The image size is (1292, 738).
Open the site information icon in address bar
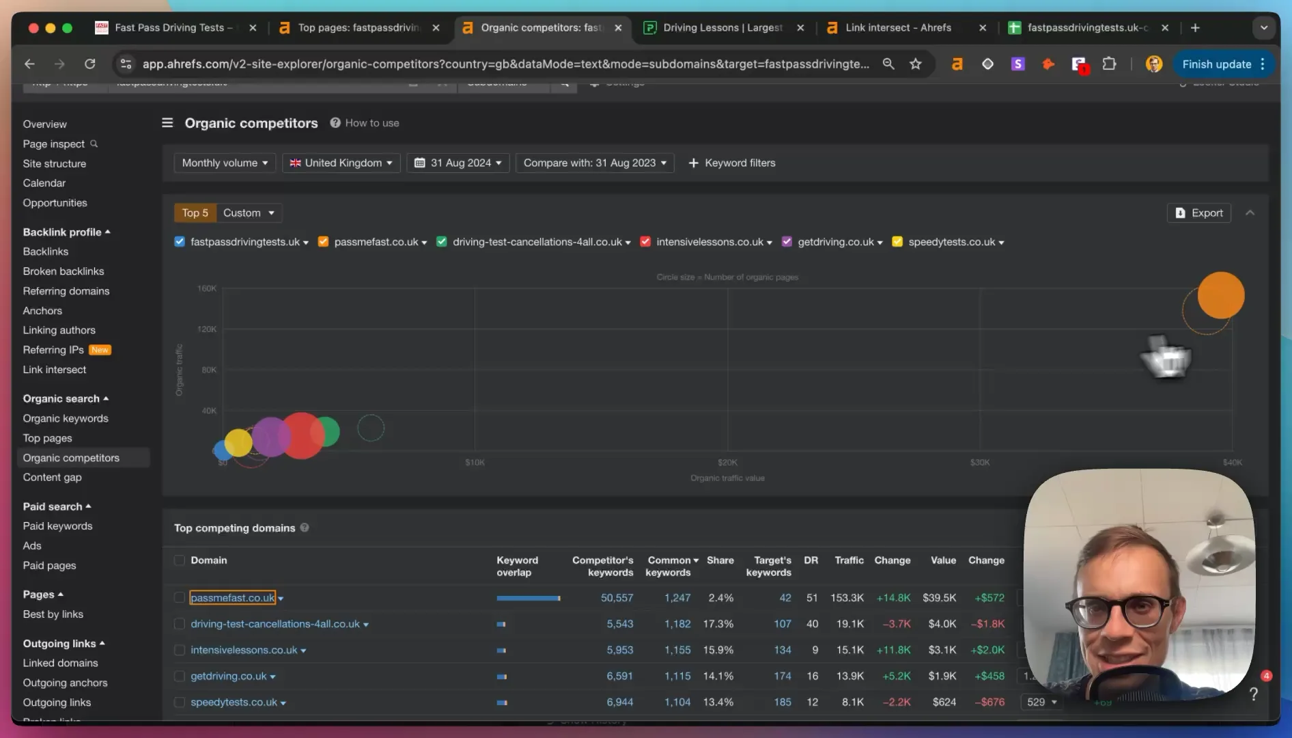coord(126,64)
